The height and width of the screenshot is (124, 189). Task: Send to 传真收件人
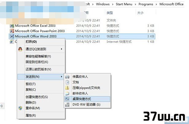[x=80, y=77]
